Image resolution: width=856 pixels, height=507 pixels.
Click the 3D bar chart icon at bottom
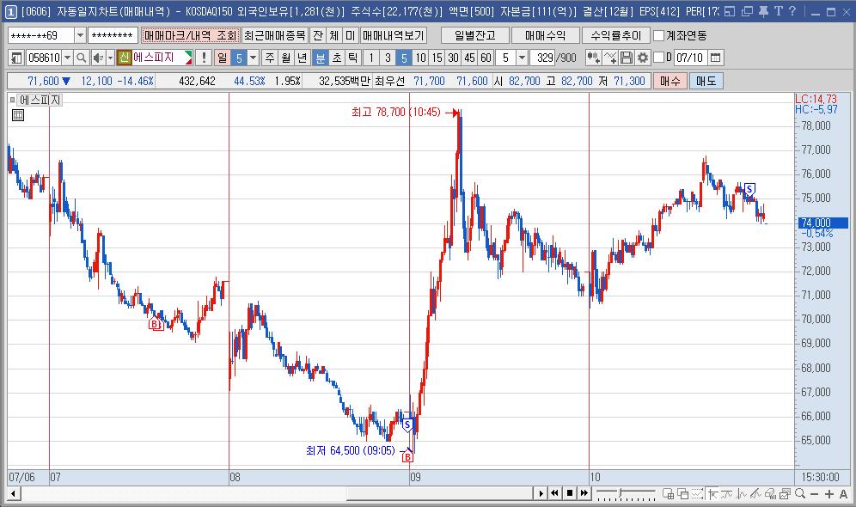click(770, 493)
